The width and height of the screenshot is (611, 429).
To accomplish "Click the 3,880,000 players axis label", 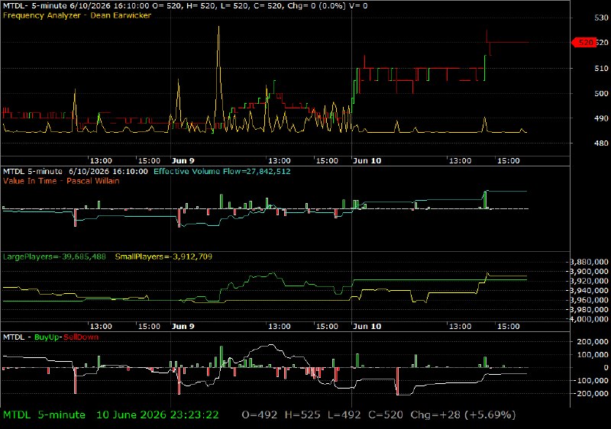I will [589, 262].
